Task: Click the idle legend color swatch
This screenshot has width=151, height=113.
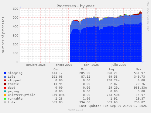Action: pyautogui.click(x=5, y=77)
